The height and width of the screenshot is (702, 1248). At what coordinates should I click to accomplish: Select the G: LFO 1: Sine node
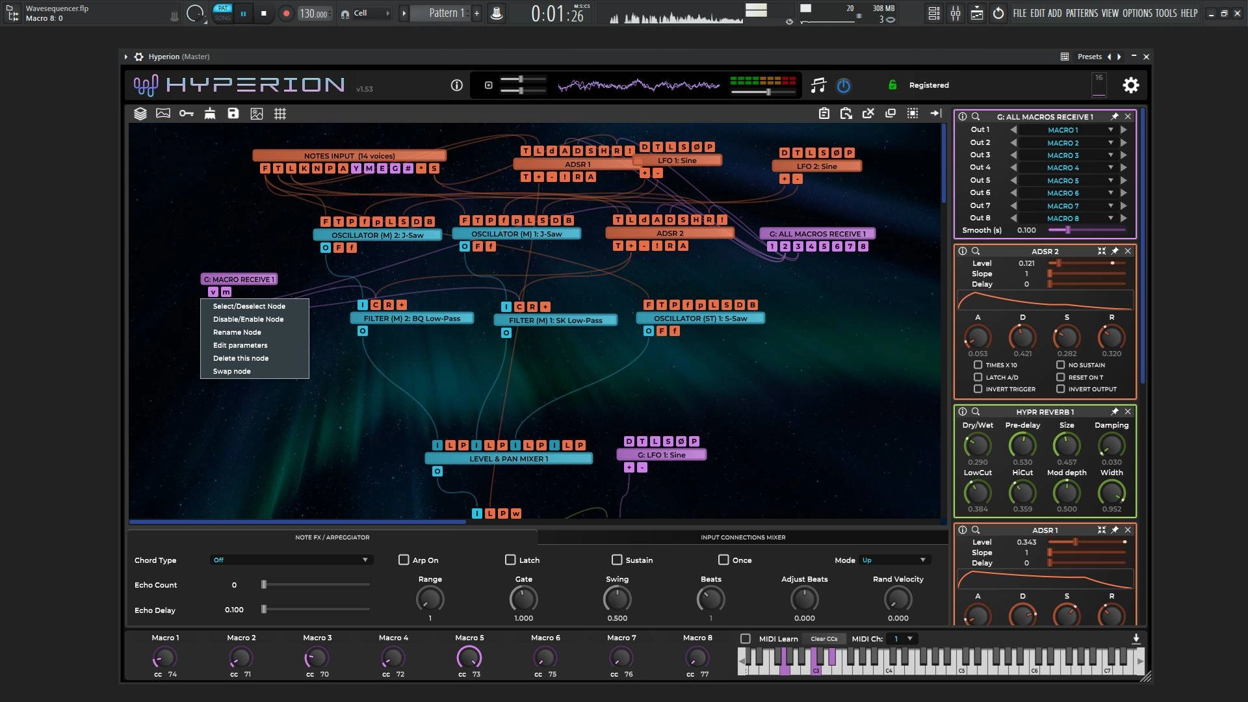point(661,455)
